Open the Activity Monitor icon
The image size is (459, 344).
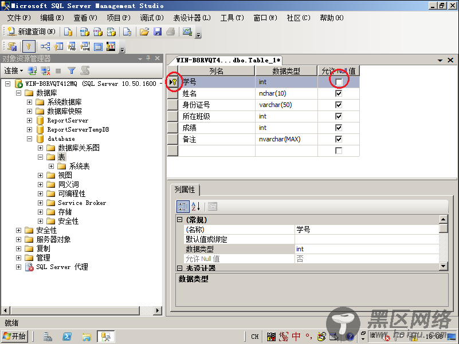(187, 31)
